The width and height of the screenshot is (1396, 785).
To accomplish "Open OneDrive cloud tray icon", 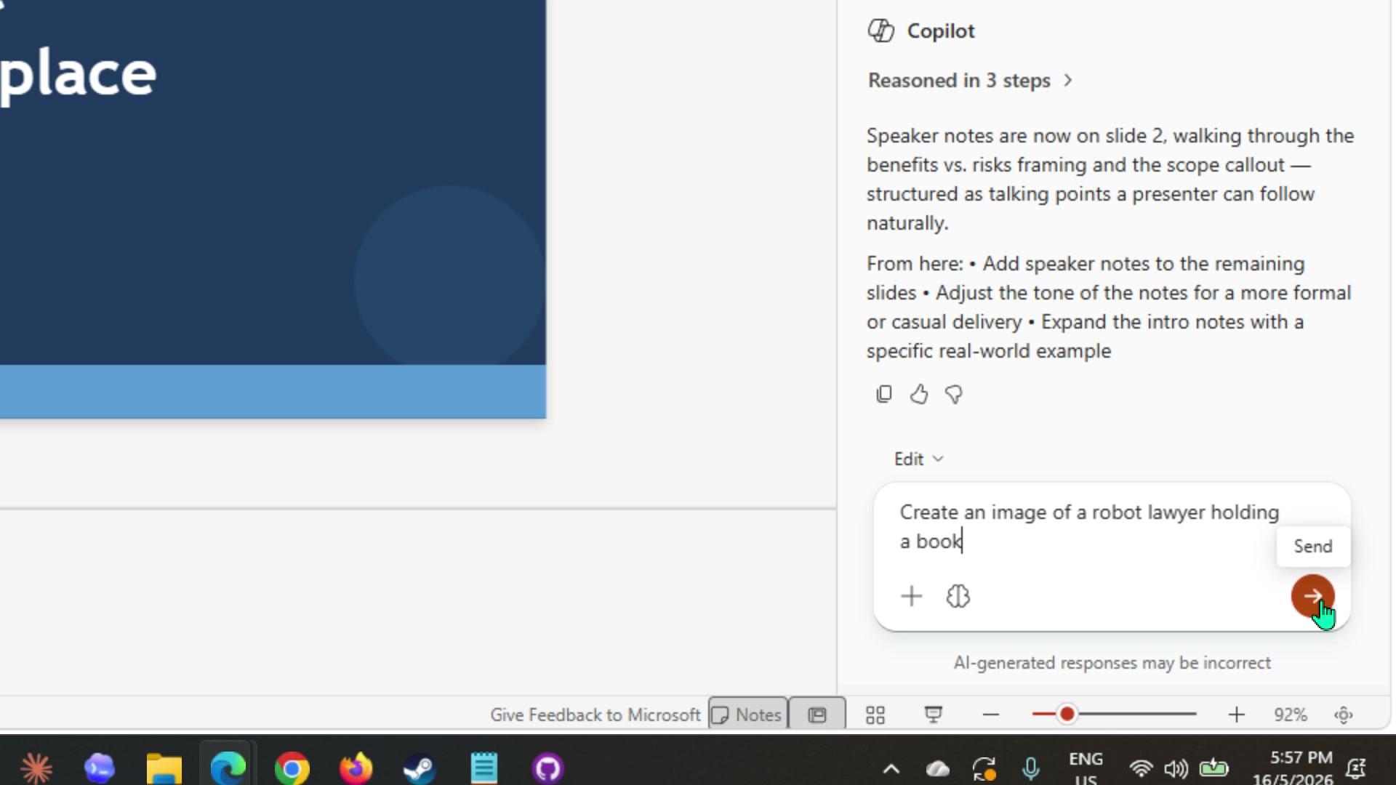I will coord(938,768).
